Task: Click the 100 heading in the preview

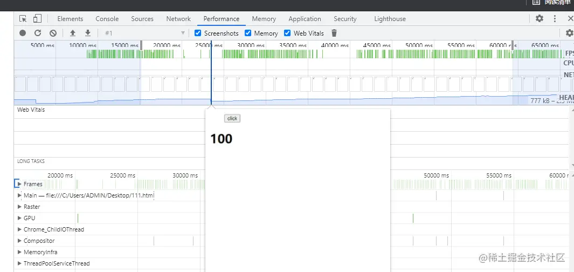Action: (x=221, y=139)
